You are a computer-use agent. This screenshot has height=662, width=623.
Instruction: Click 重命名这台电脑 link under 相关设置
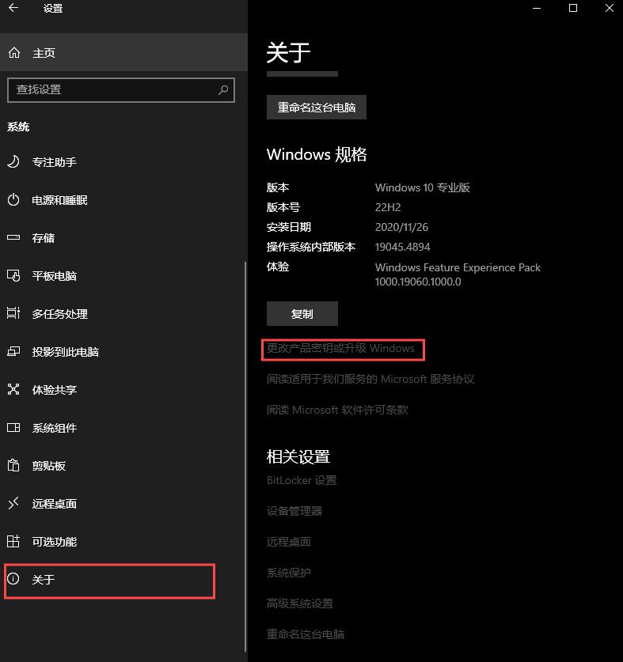pyautogui.click(x=306, y=634)
